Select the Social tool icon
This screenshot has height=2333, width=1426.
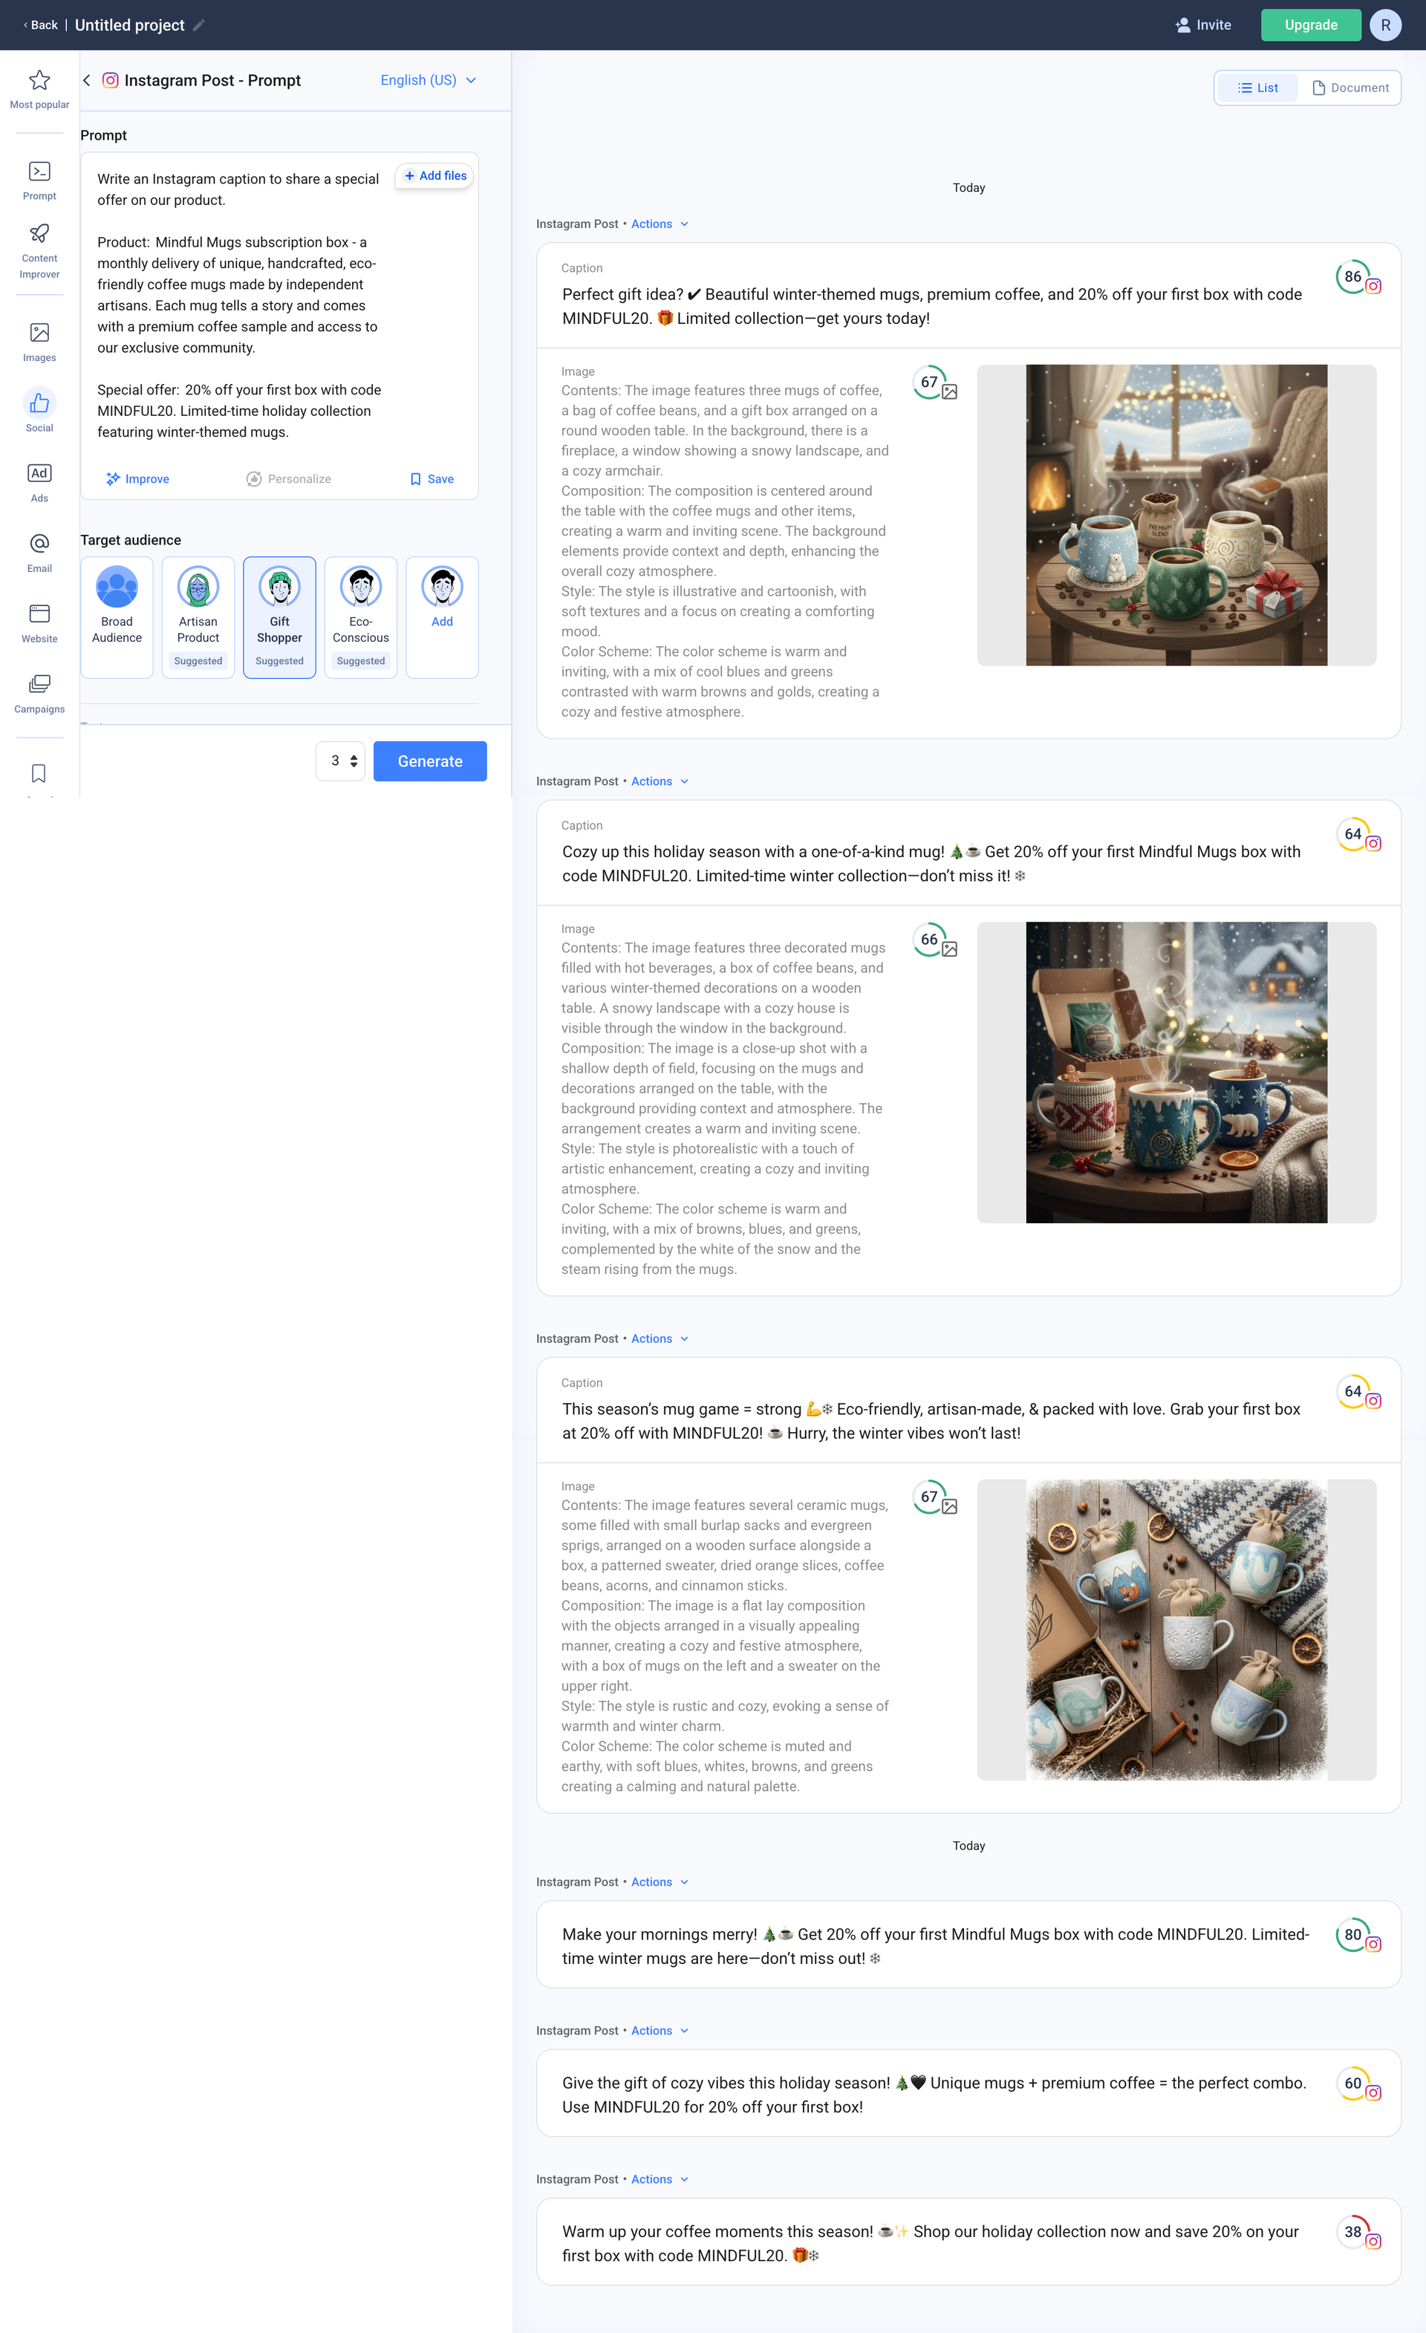(39, 403)
